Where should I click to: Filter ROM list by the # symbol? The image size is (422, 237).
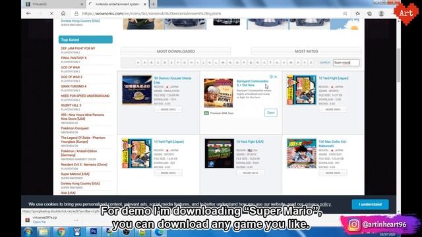tap(138, 63)
